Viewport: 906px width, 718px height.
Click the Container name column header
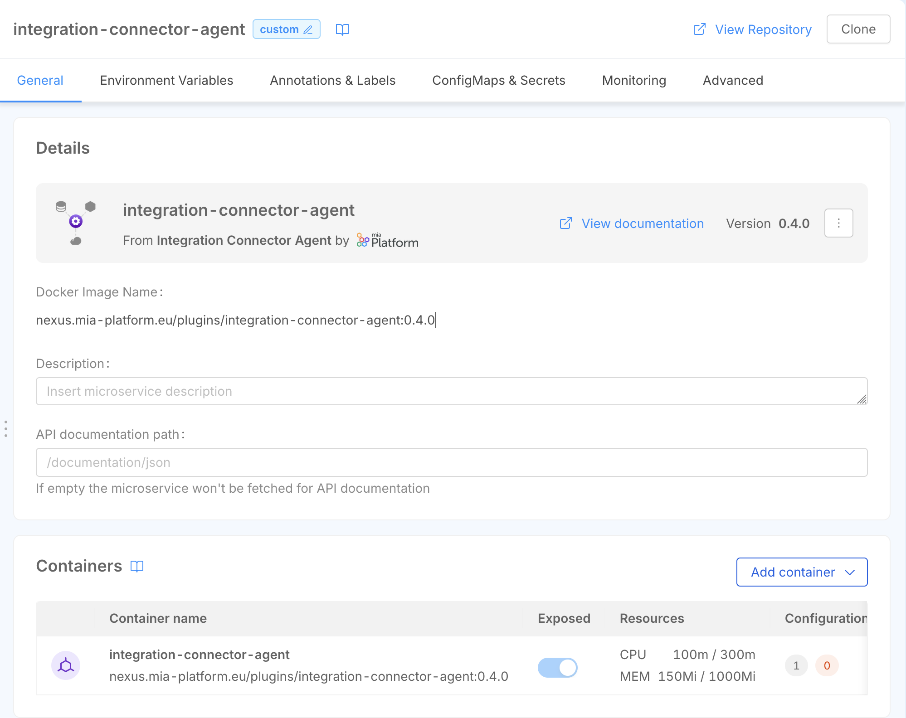tap(158, 618)
